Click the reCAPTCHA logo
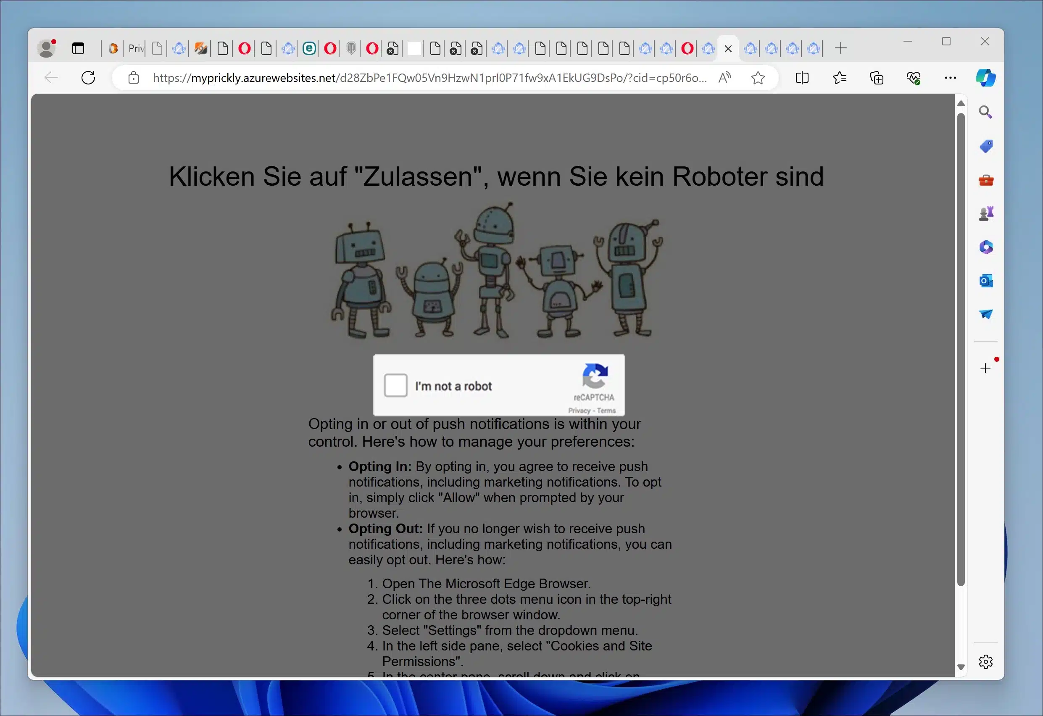The image size is (1043, 716). point(595,376)
